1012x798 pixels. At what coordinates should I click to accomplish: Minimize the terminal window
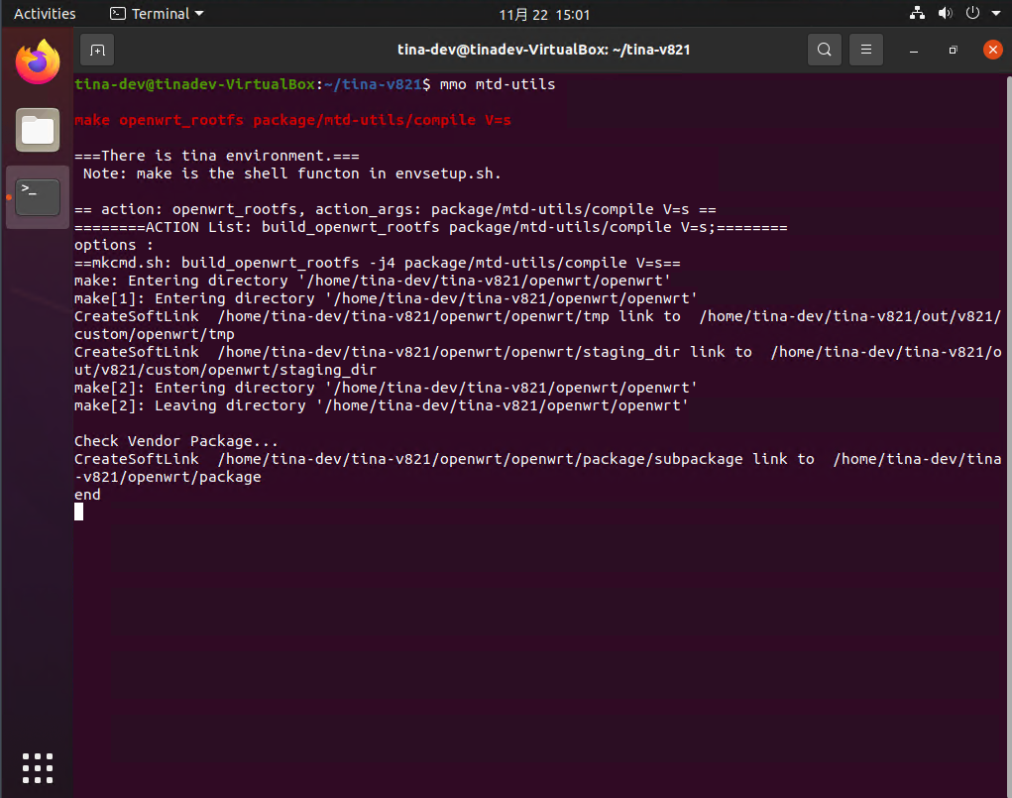click(x=914, y=50)
